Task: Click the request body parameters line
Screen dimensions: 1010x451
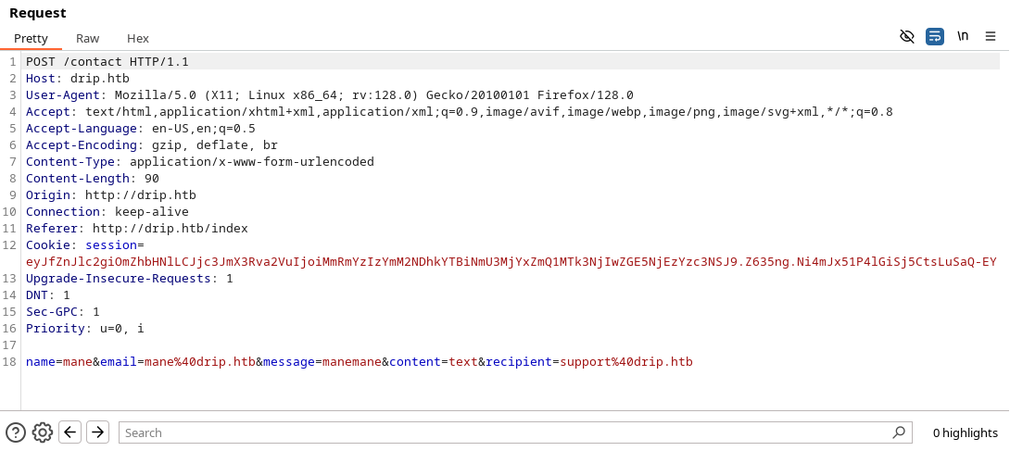Action: [x=360, y=361]
